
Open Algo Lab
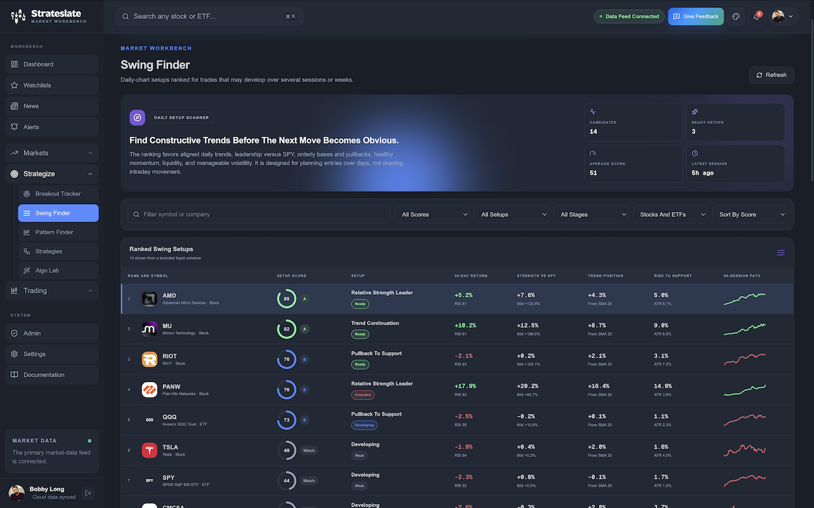pyautogui.click(x=58, y=270)
